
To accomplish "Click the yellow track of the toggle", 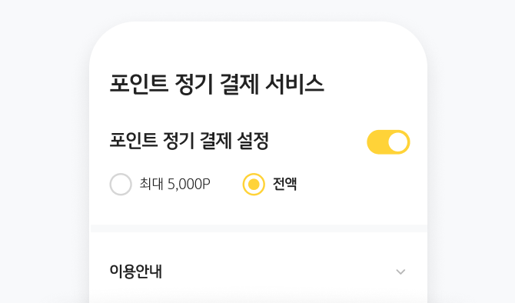I will point(377,142).
